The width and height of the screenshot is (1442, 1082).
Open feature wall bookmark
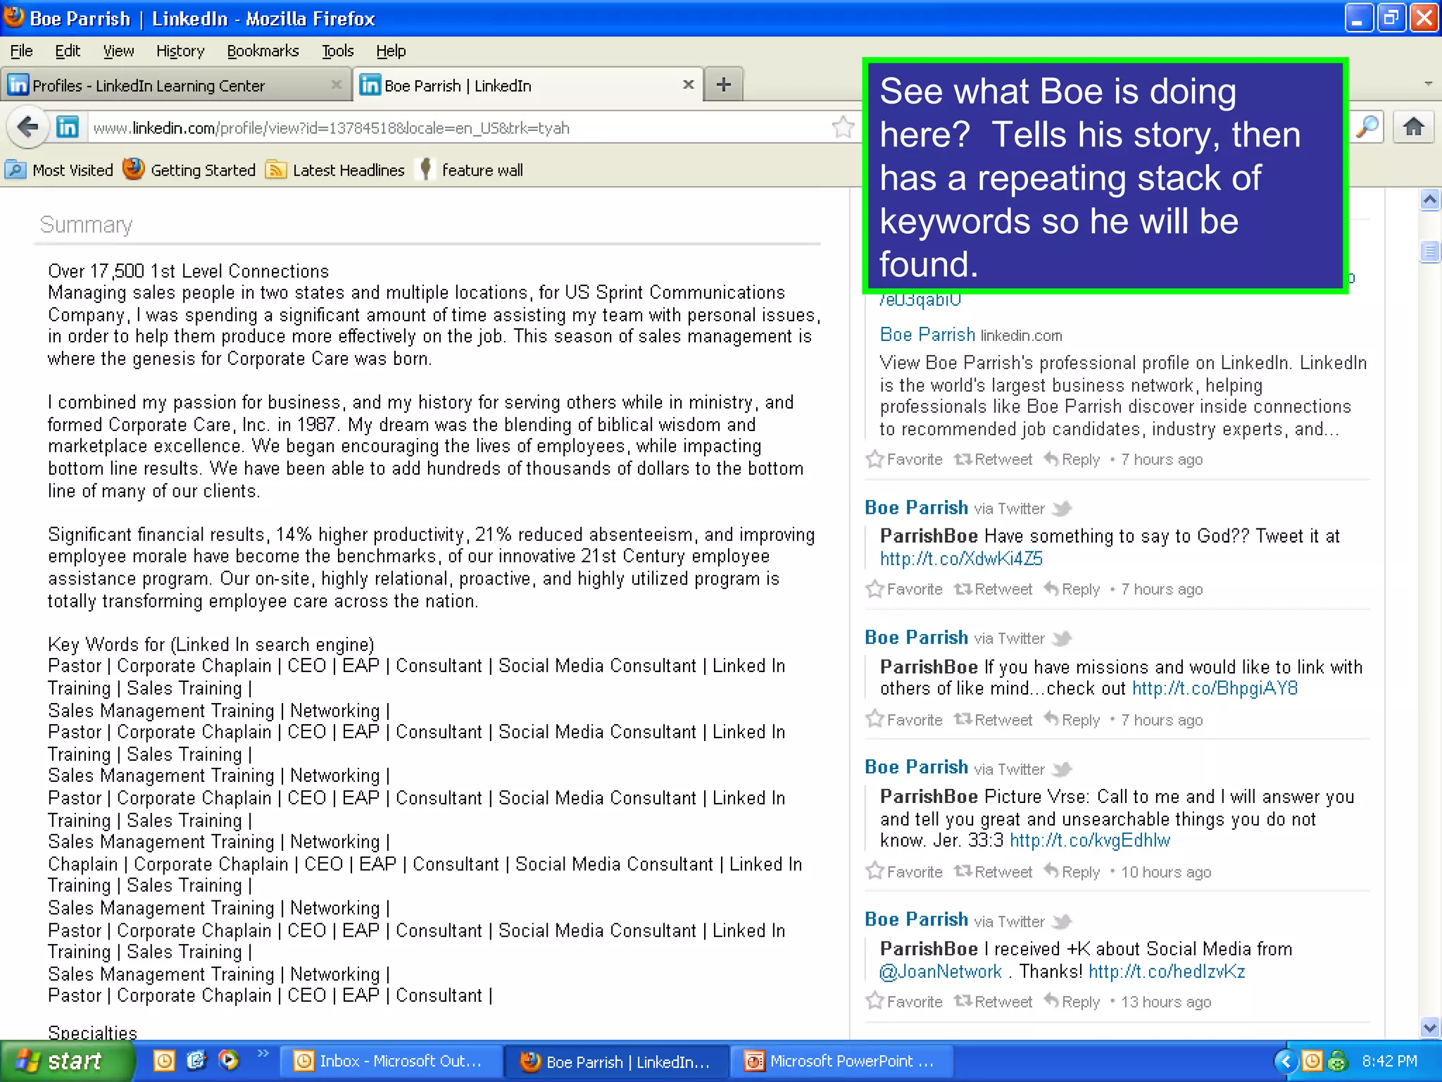tap(470, 170)
